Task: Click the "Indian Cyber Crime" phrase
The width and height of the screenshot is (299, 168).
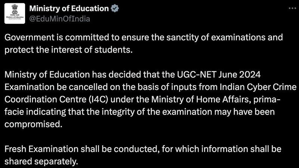Action: click(258, 87)
